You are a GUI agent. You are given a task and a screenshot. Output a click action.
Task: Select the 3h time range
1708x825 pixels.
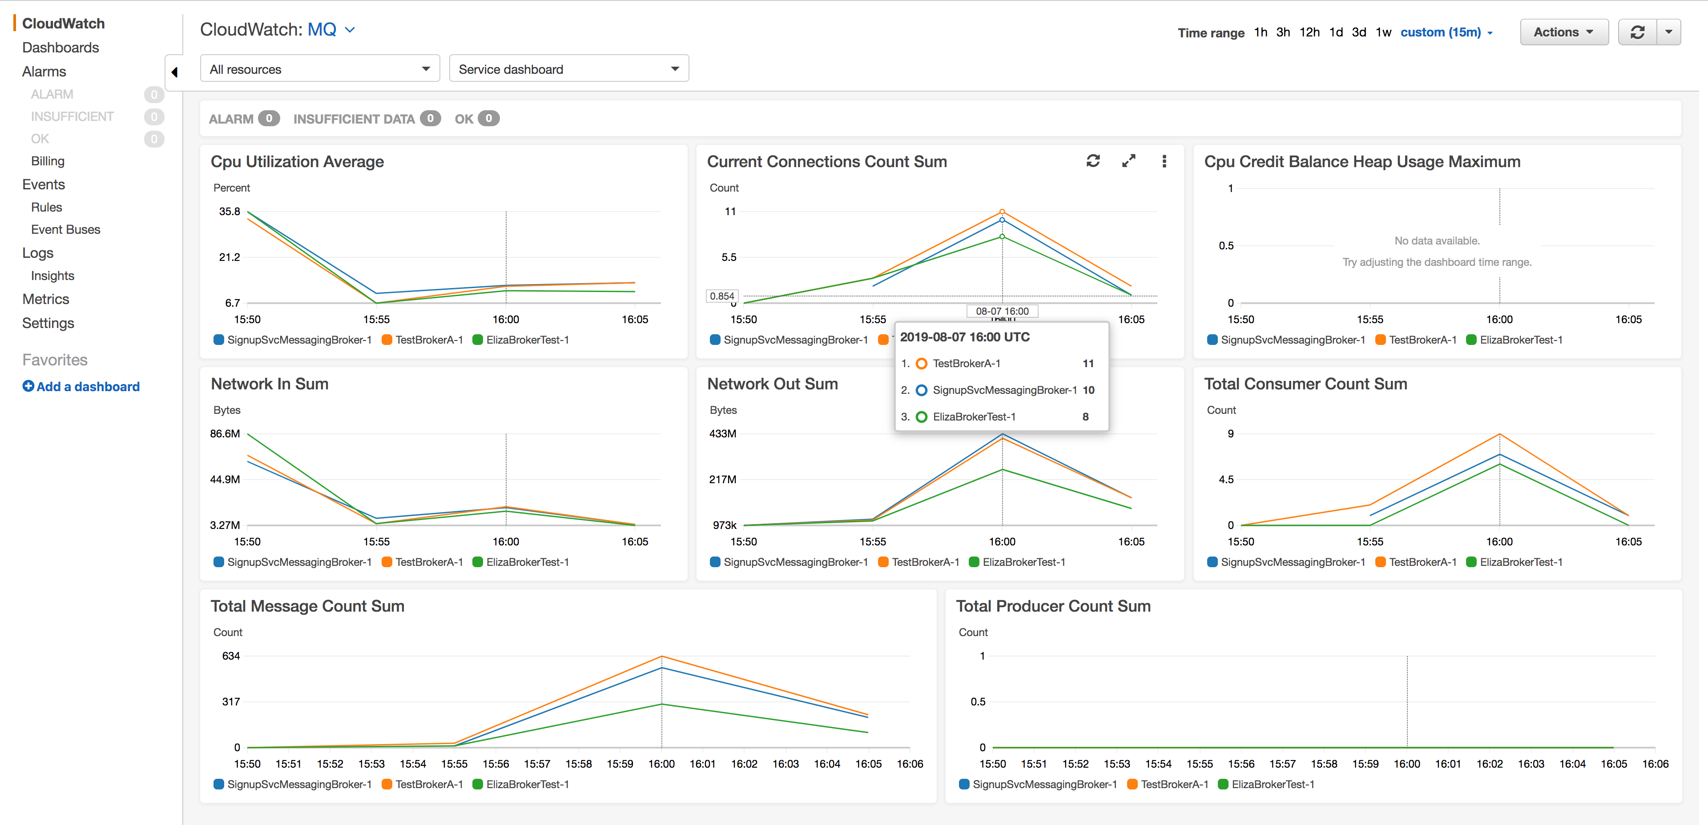click(x=1282, y=32)
